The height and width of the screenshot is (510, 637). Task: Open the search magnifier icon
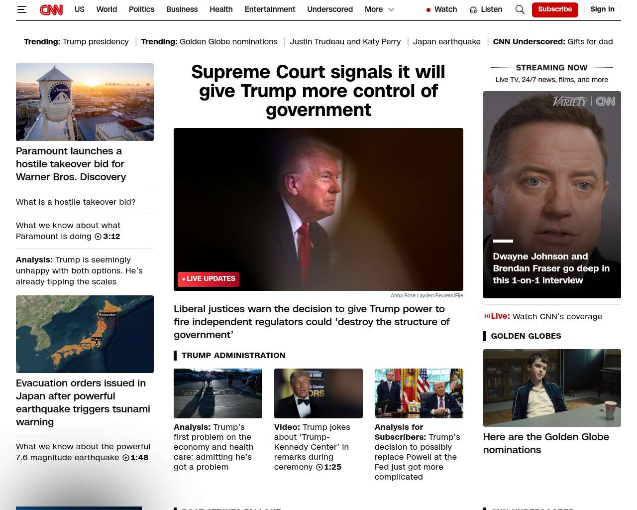[520, 9]
